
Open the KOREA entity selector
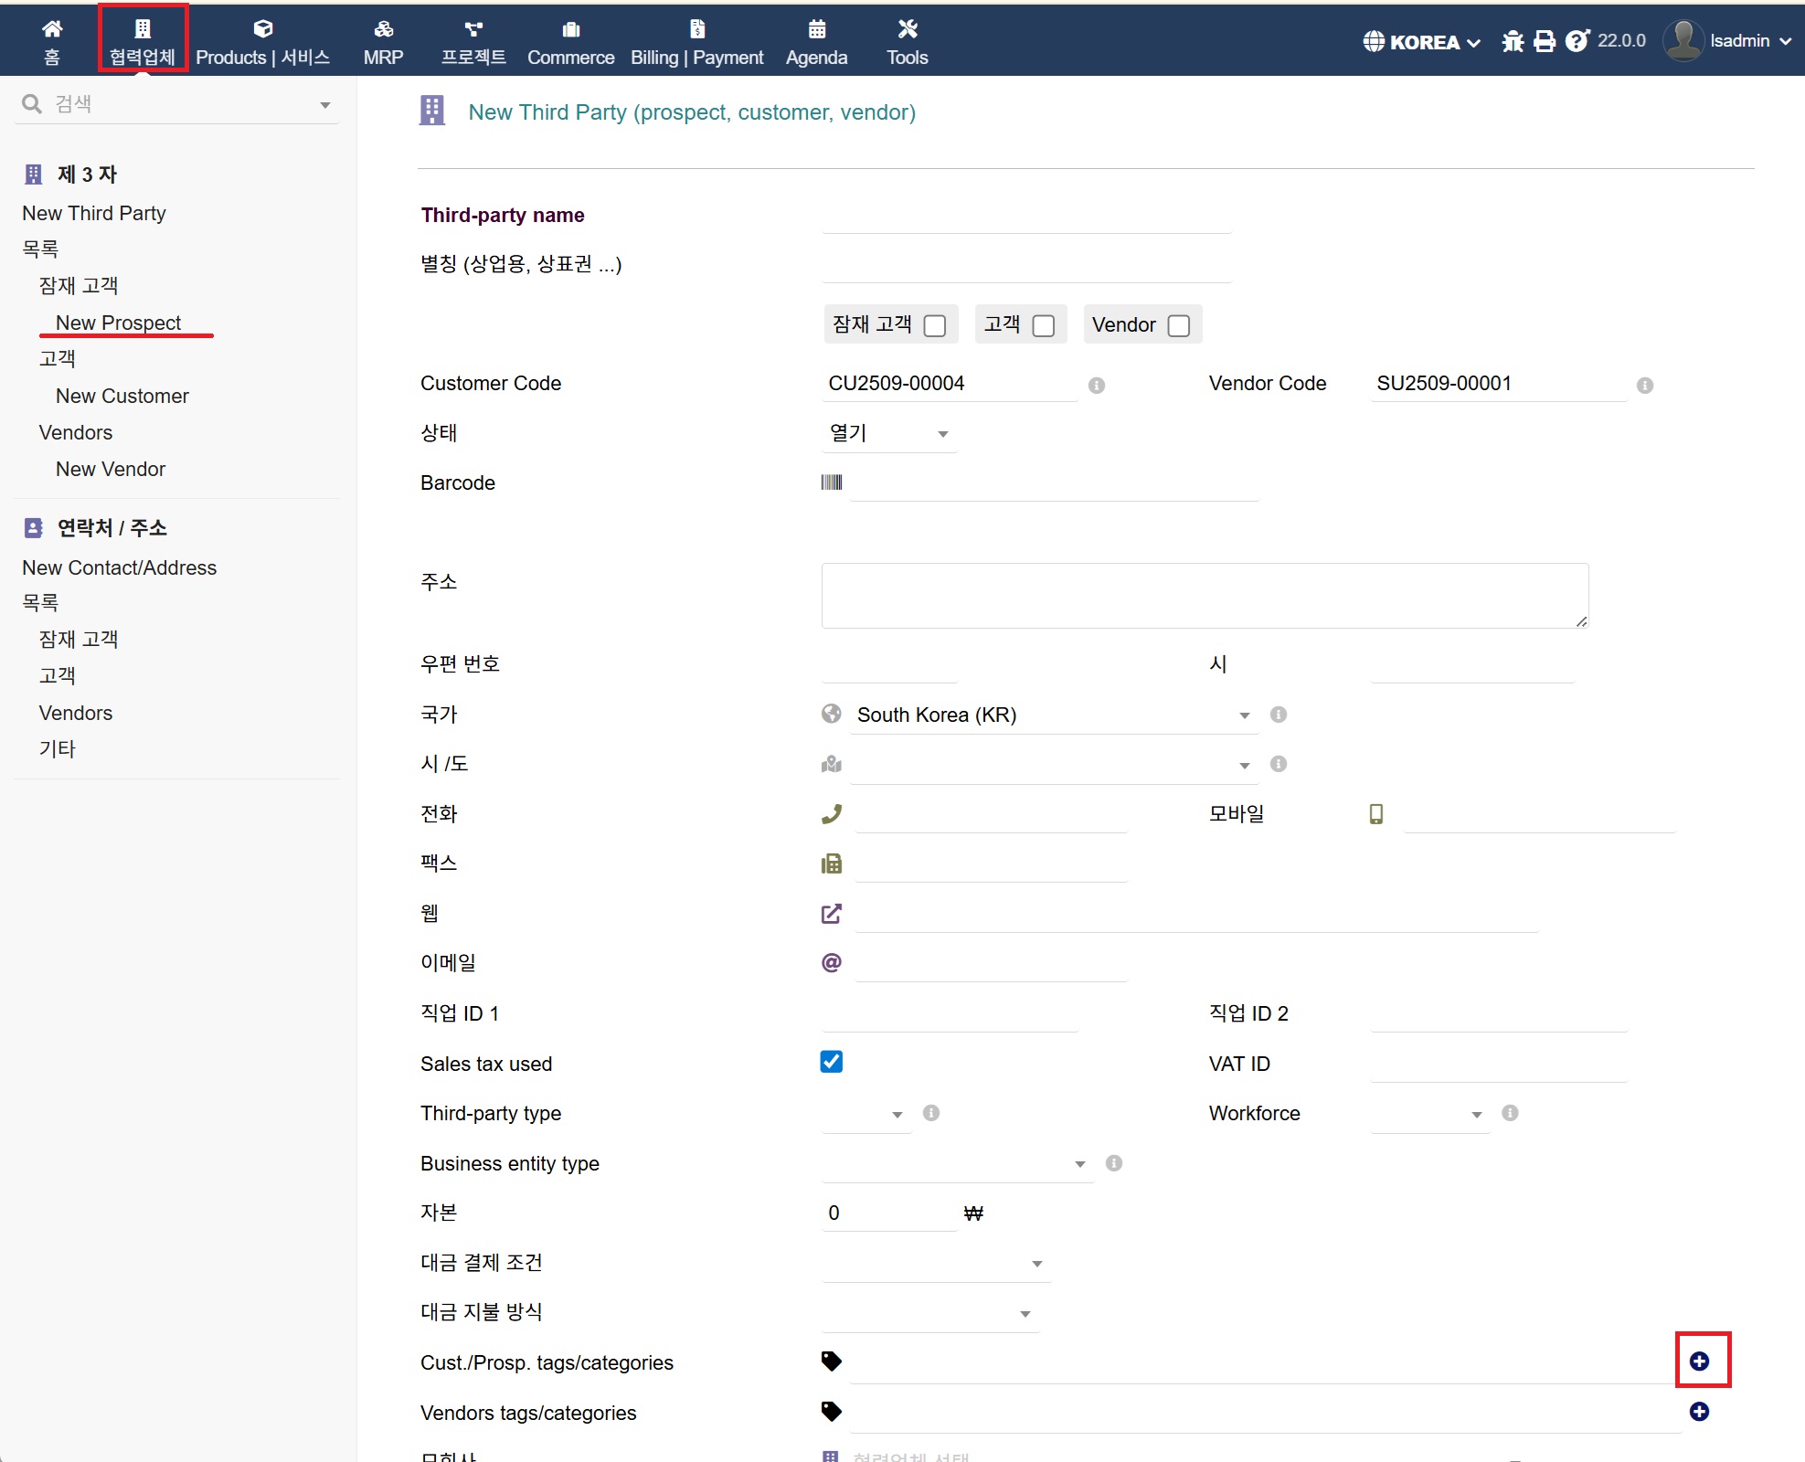[x=1421, y=41]
